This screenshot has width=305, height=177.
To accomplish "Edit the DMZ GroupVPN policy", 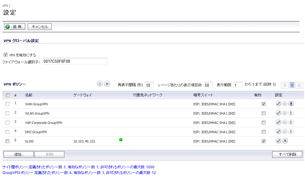I will [x=278, y=131].
